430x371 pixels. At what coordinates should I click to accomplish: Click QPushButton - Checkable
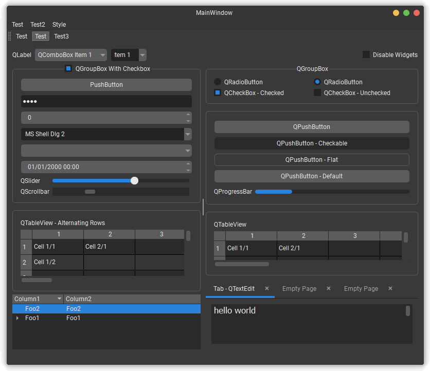point(312,143)
